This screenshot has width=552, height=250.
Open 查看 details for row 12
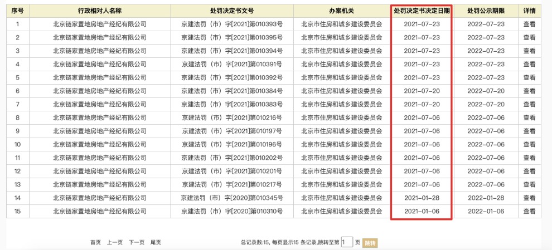point(529,171)
